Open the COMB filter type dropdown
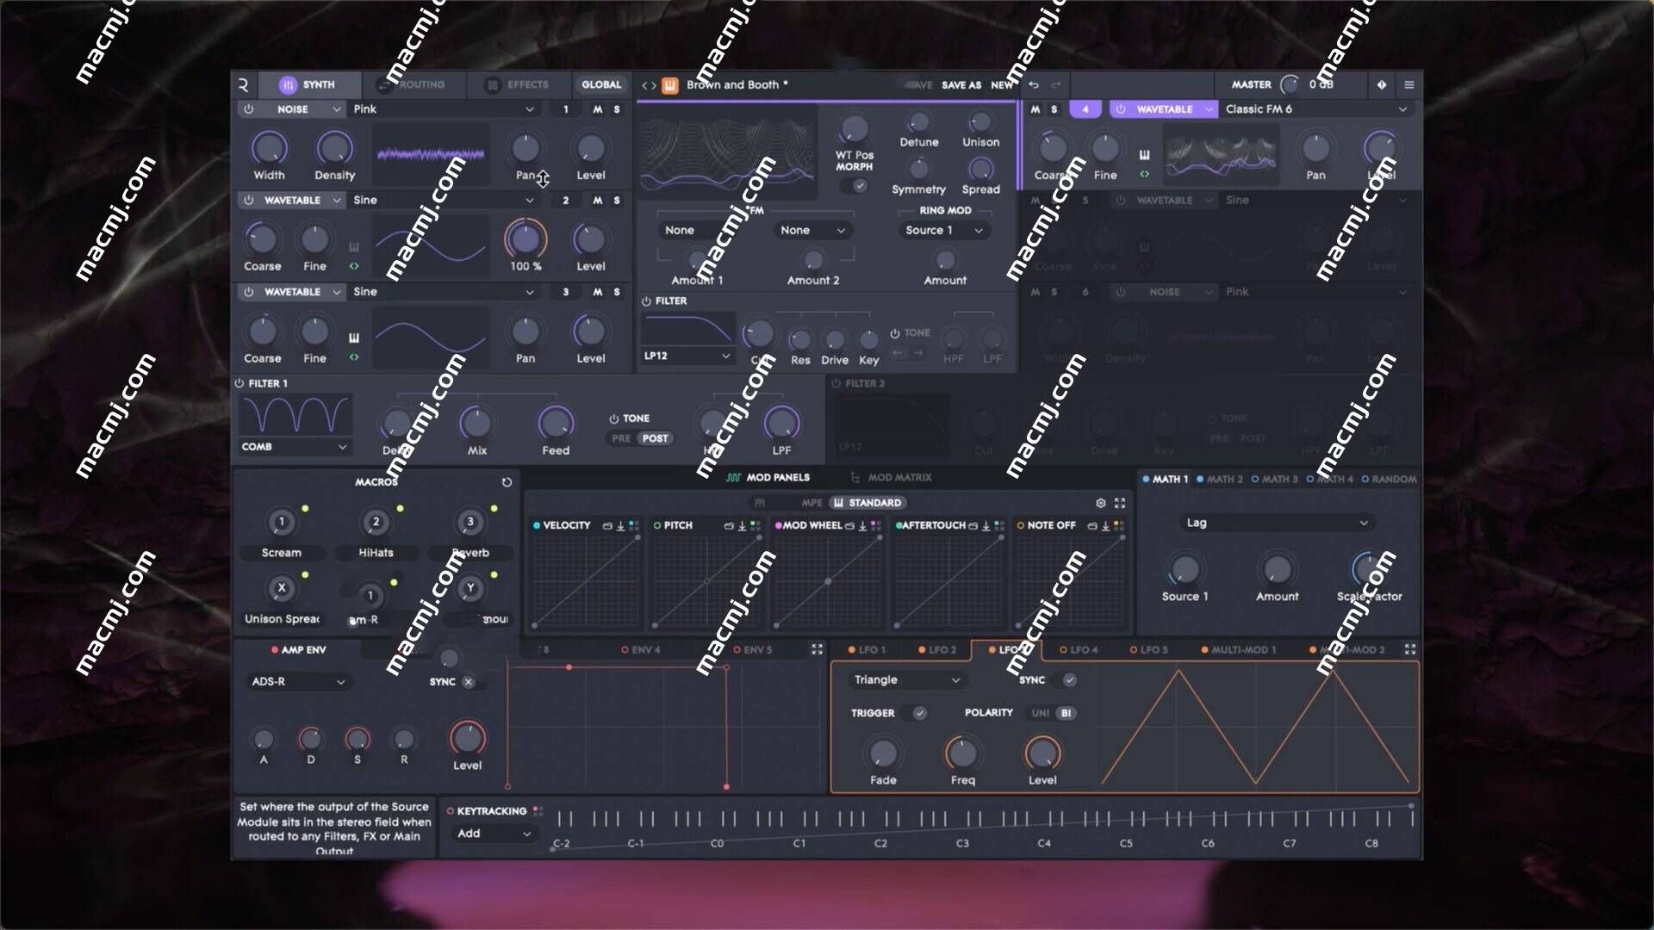 pyautogui.click(x=294, y=447)
